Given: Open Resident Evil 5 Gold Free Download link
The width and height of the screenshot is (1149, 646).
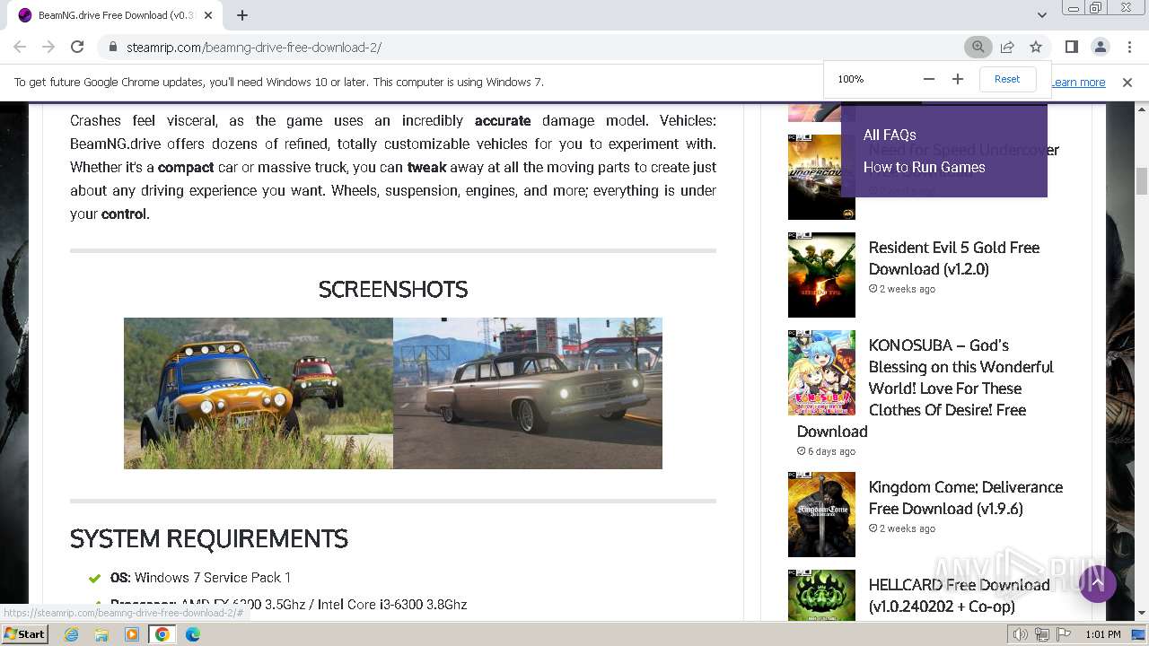Looking at the screenshot, I should [953, 258].
